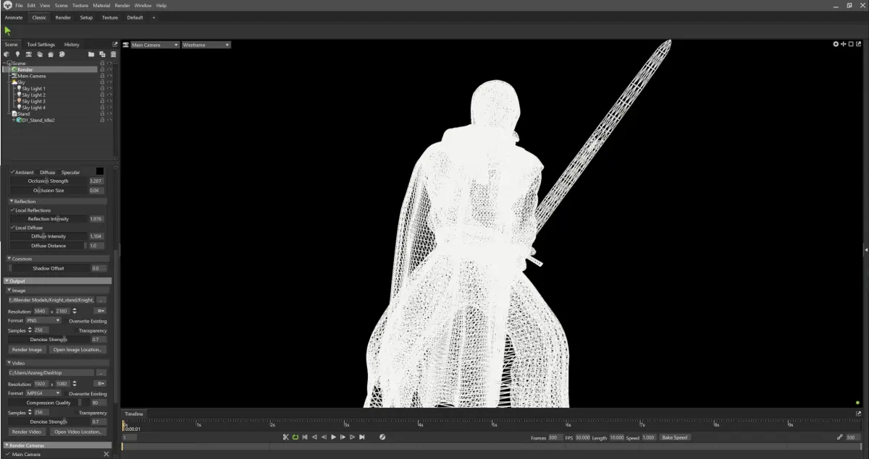This screenshot has height=459, width=869.
Task: Toggle the green loop playback icon
Action: click(x=295, y=437)
